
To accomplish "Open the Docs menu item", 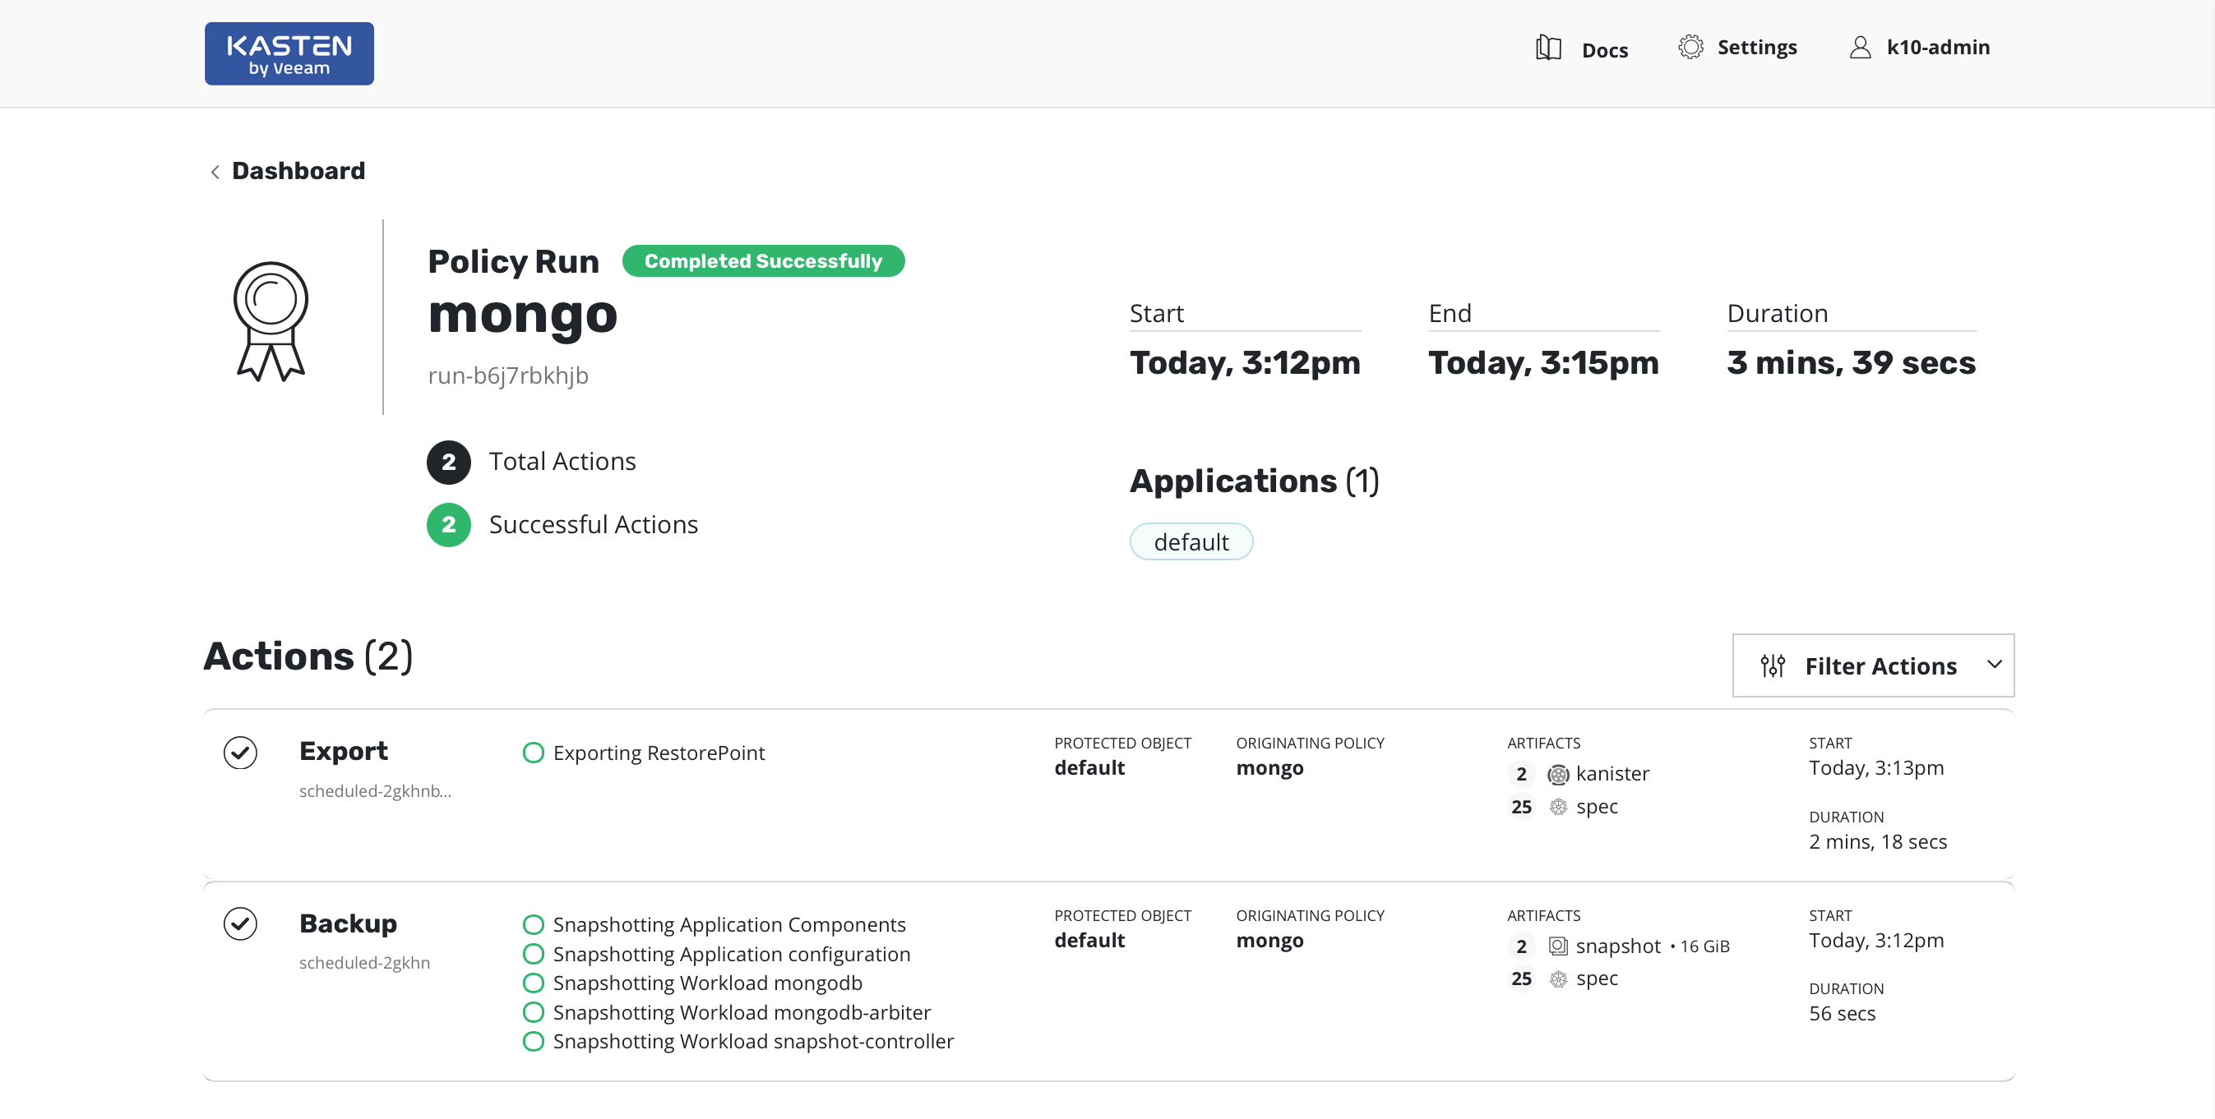I will tap(1604, 51).
